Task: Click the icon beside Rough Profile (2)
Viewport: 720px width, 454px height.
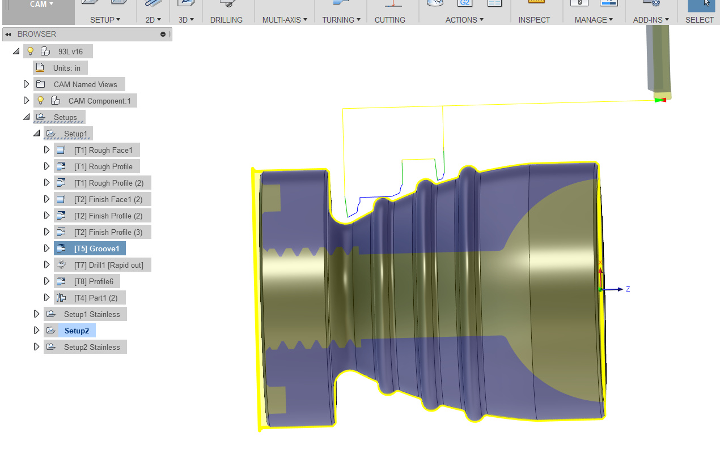Action: (x=61, y=183)
